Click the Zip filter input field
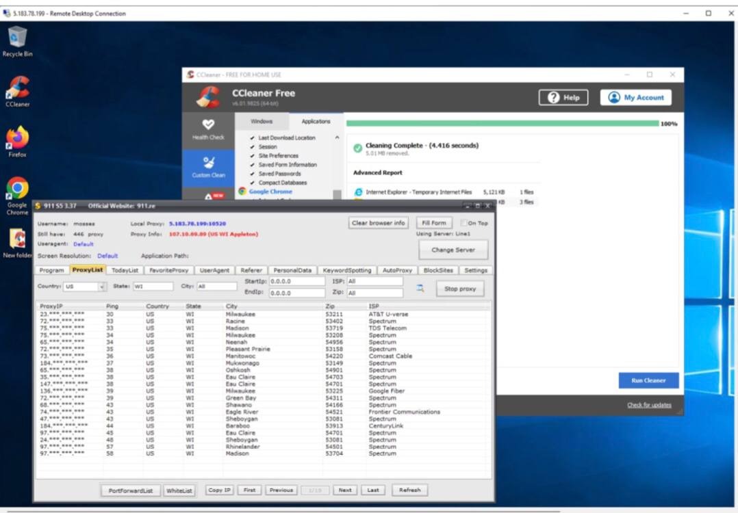This screenshot has width=738, height=513. pos(374,293)
